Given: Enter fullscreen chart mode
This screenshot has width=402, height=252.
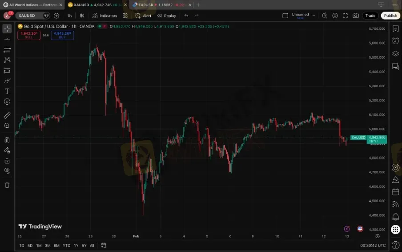Looking at the screenshot, I should tap(346, 16).
